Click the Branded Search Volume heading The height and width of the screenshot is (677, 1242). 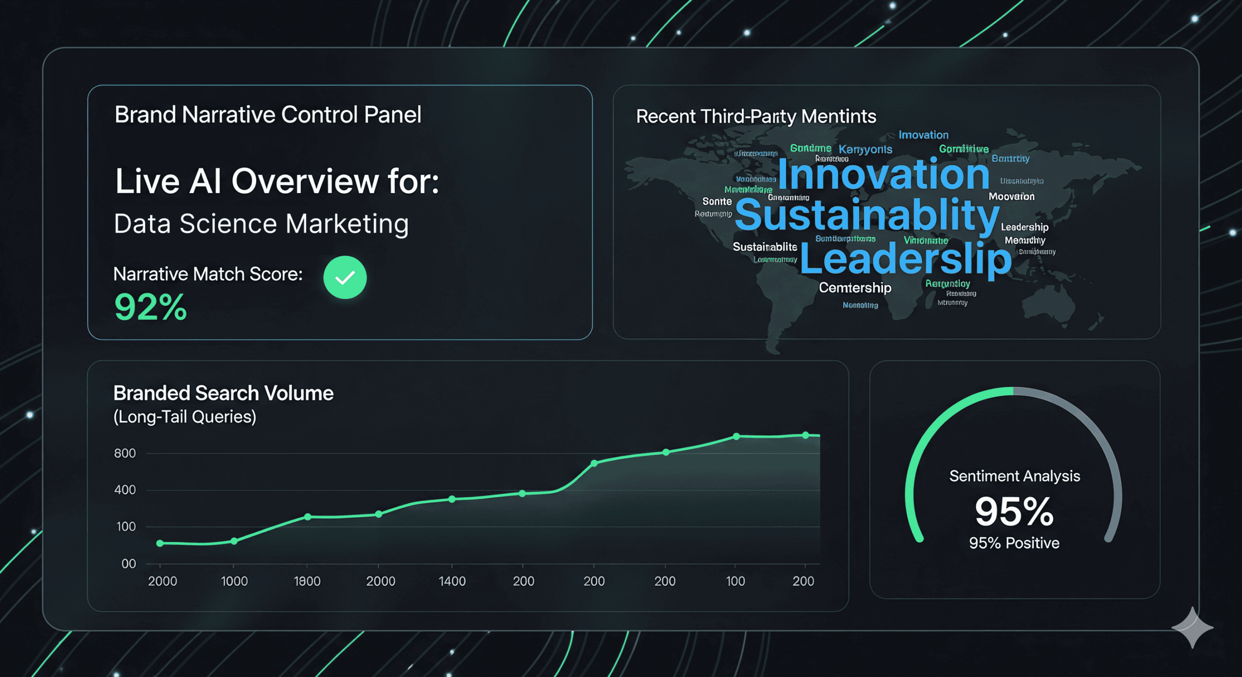click(223, 393)
